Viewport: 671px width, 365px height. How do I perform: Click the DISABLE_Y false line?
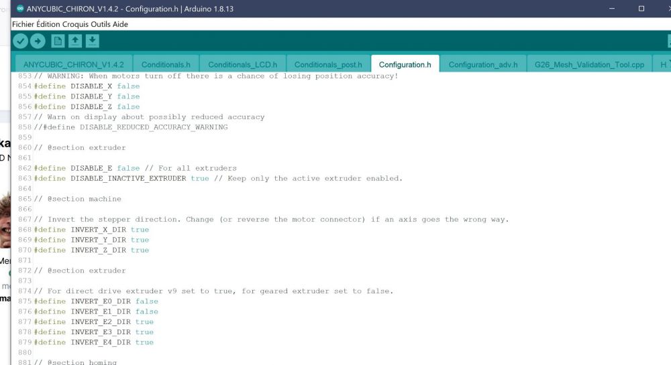click(x=87, y=96)
